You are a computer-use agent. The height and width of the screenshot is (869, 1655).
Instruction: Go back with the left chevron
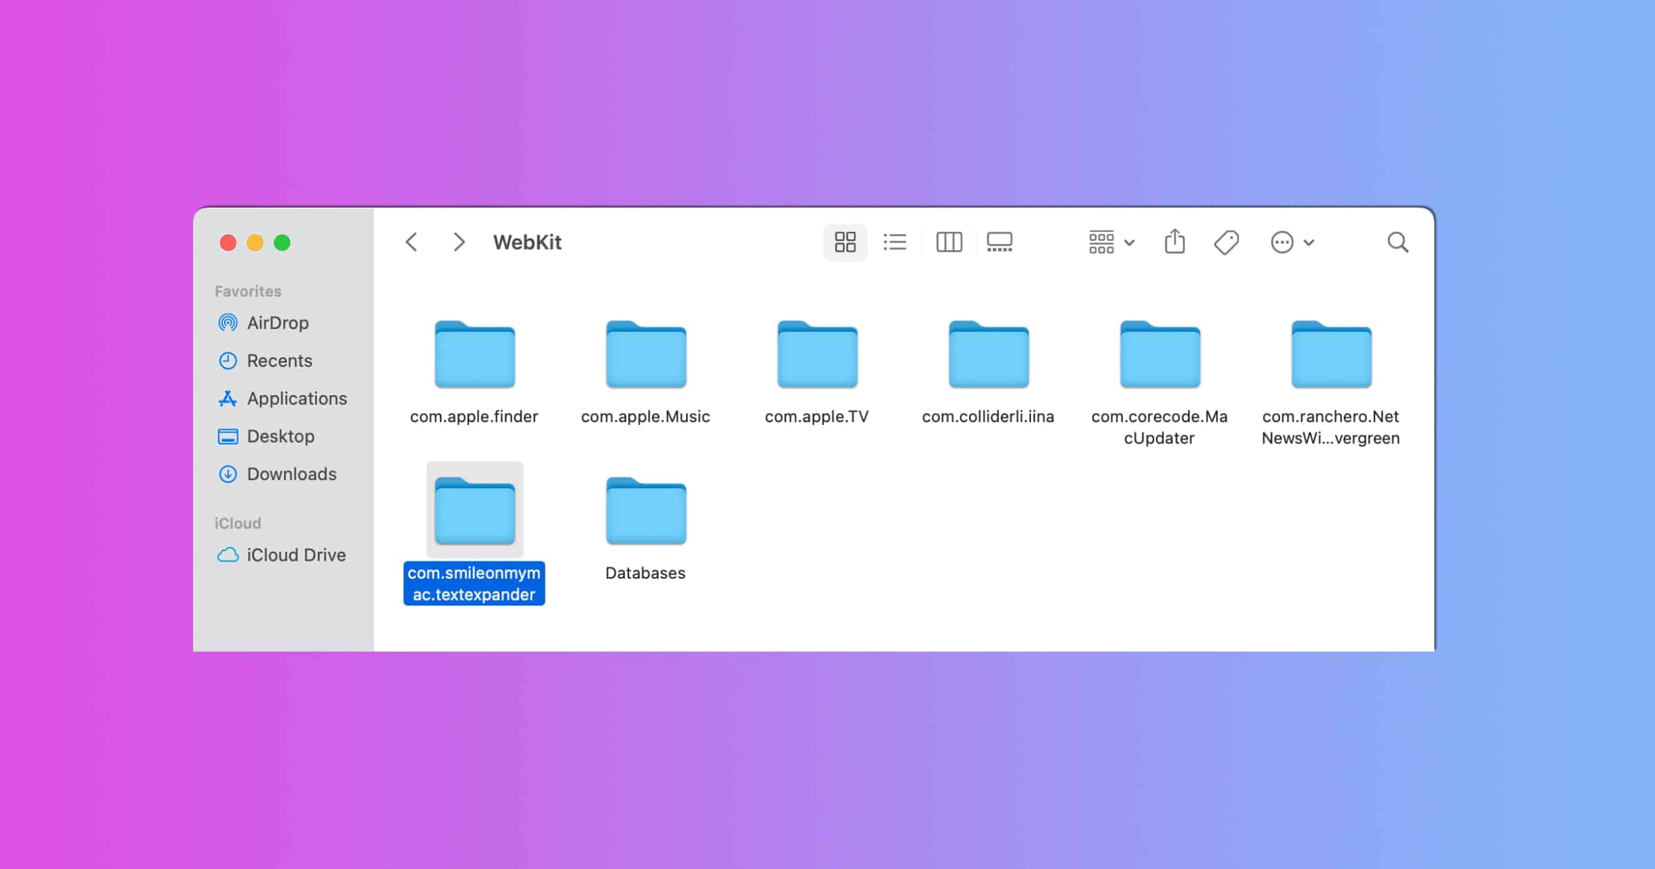pos(412,242)
